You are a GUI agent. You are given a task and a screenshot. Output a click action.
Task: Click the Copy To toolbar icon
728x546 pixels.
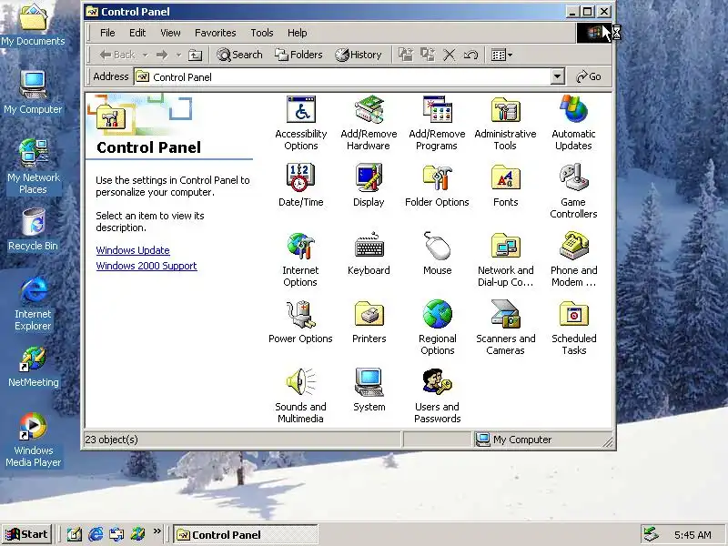pos(427,55)
